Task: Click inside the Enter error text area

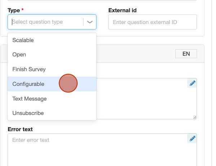Action: (x=102, y=149)
